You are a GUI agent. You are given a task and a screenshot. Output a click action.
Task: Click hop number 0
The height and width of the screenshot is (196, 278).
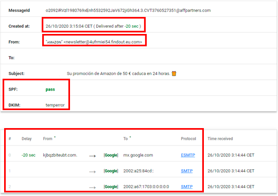pos(10,155)
